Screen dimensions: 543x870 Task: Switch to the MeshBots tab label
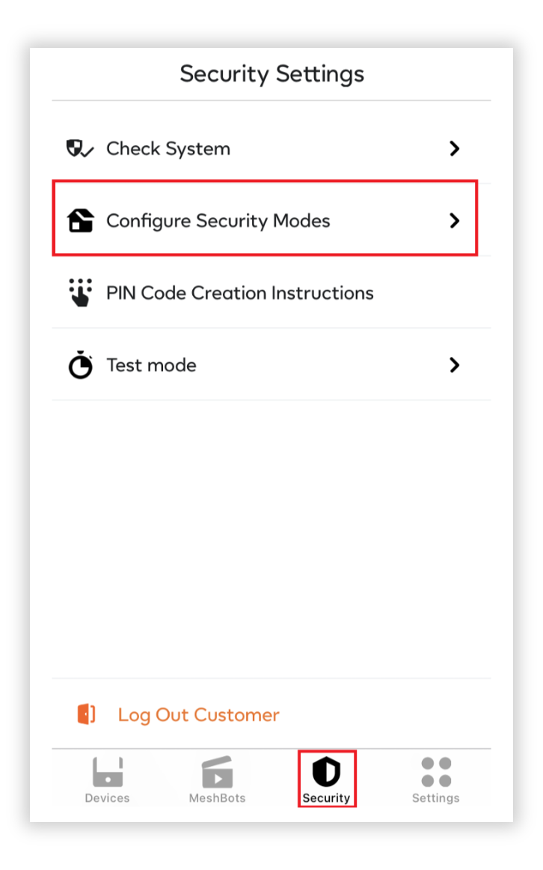pos(217,798)
